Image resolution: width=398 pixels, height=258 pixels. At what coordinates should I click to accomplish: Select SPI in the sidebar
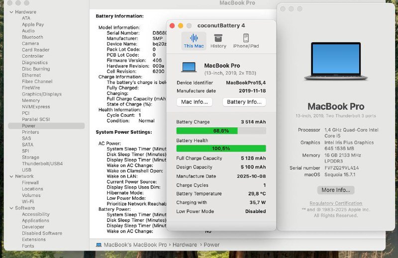tap(25, 151)
